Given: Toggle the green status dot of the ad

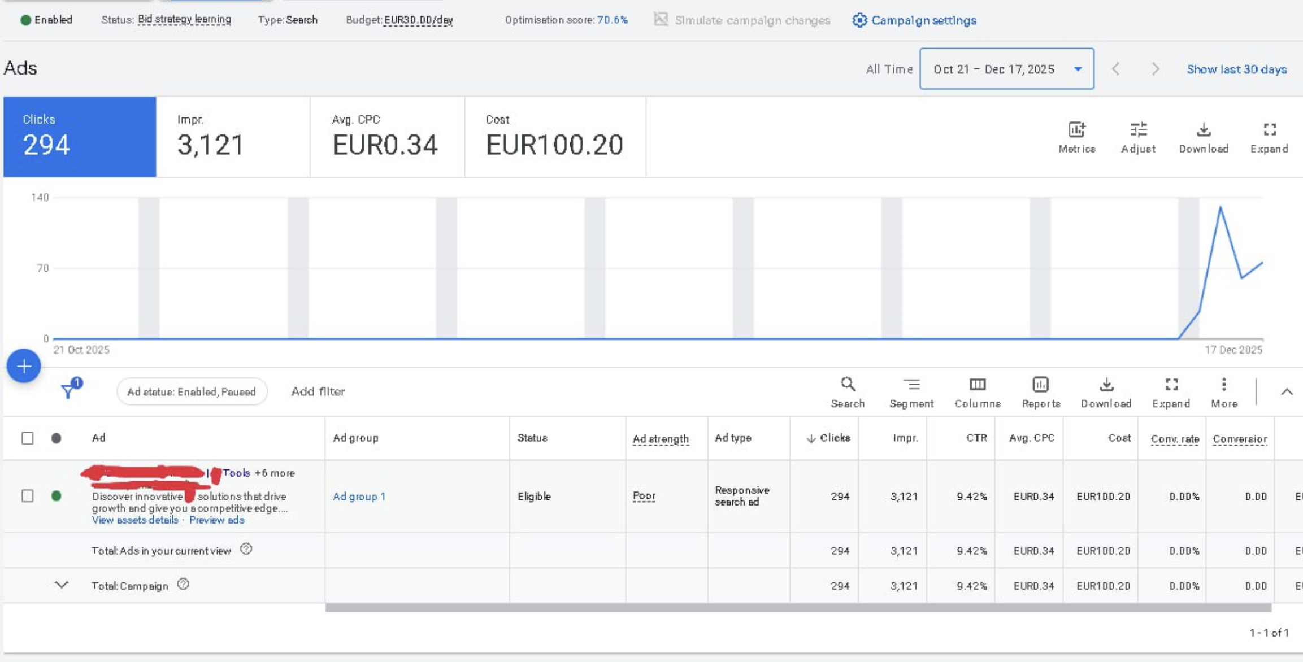Looking at the screenshot, I should click(x=56, y=496).
